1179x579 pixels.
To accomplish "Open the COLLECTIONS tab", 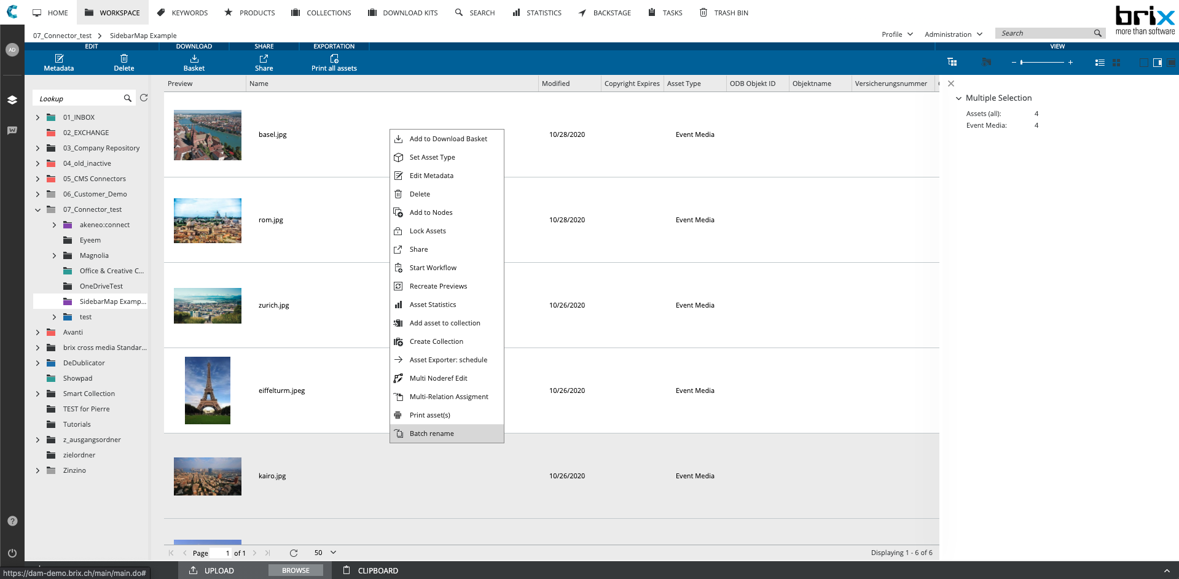I will 321,12.
